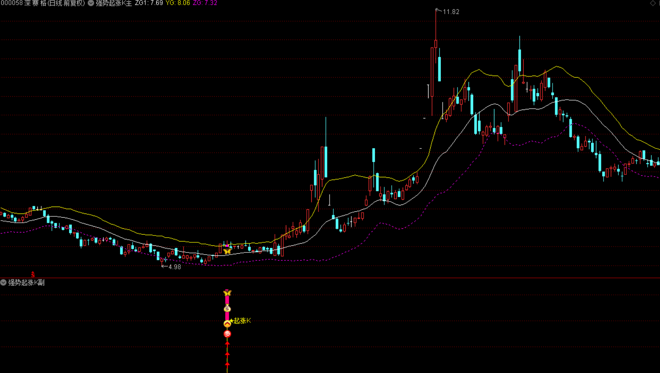Click the yellow YG: 8.06 value
Screen dimensions: 660x373
tap(178, 3)
